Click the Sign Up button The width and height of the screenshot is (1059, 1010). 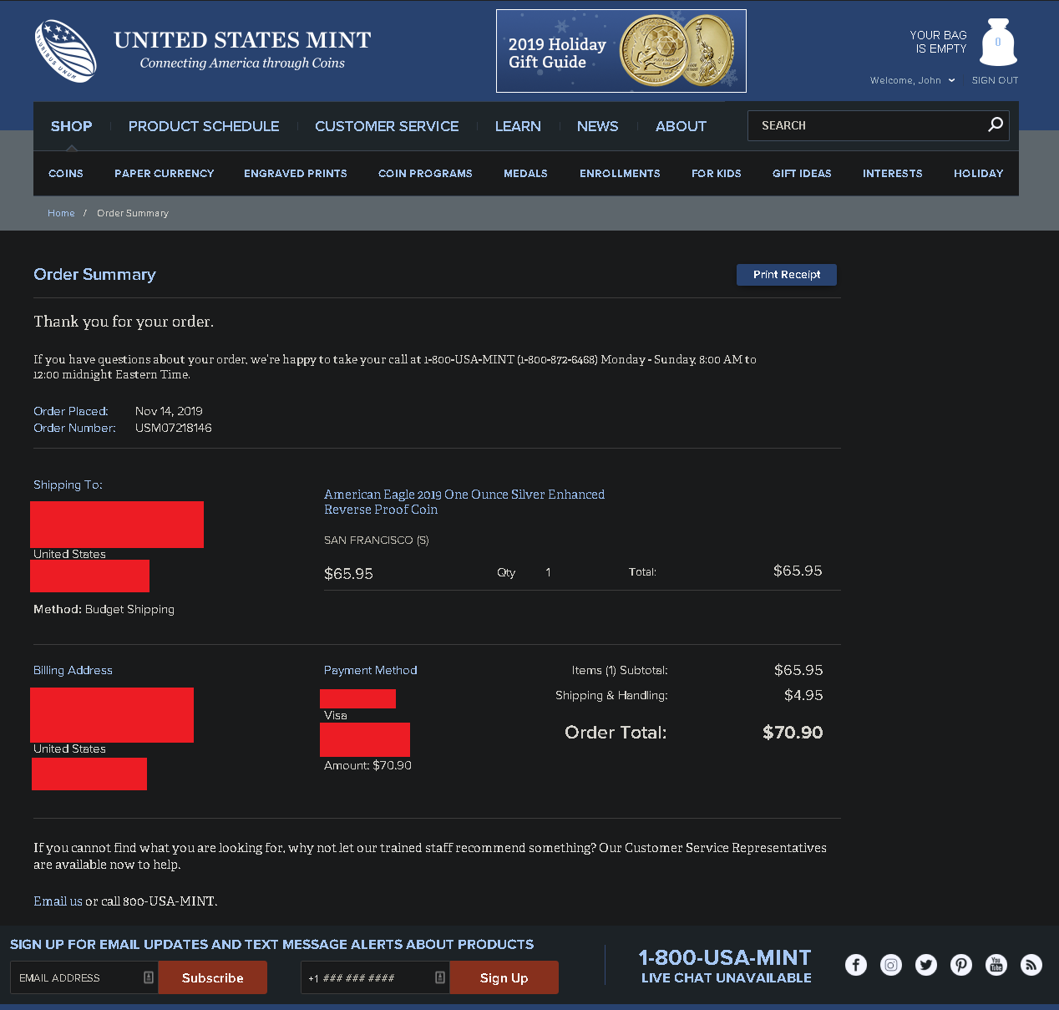click(x=504, y=977)
